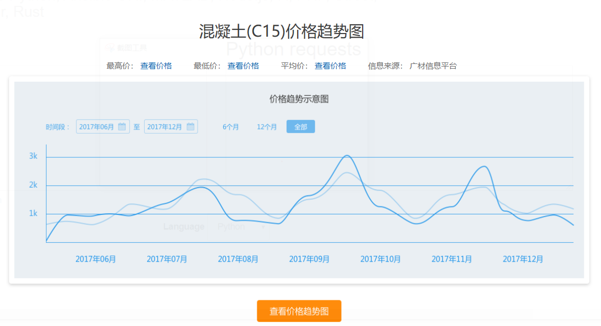
Task: Activate the 全部 time range option
Action: click(x=300, y=126)
